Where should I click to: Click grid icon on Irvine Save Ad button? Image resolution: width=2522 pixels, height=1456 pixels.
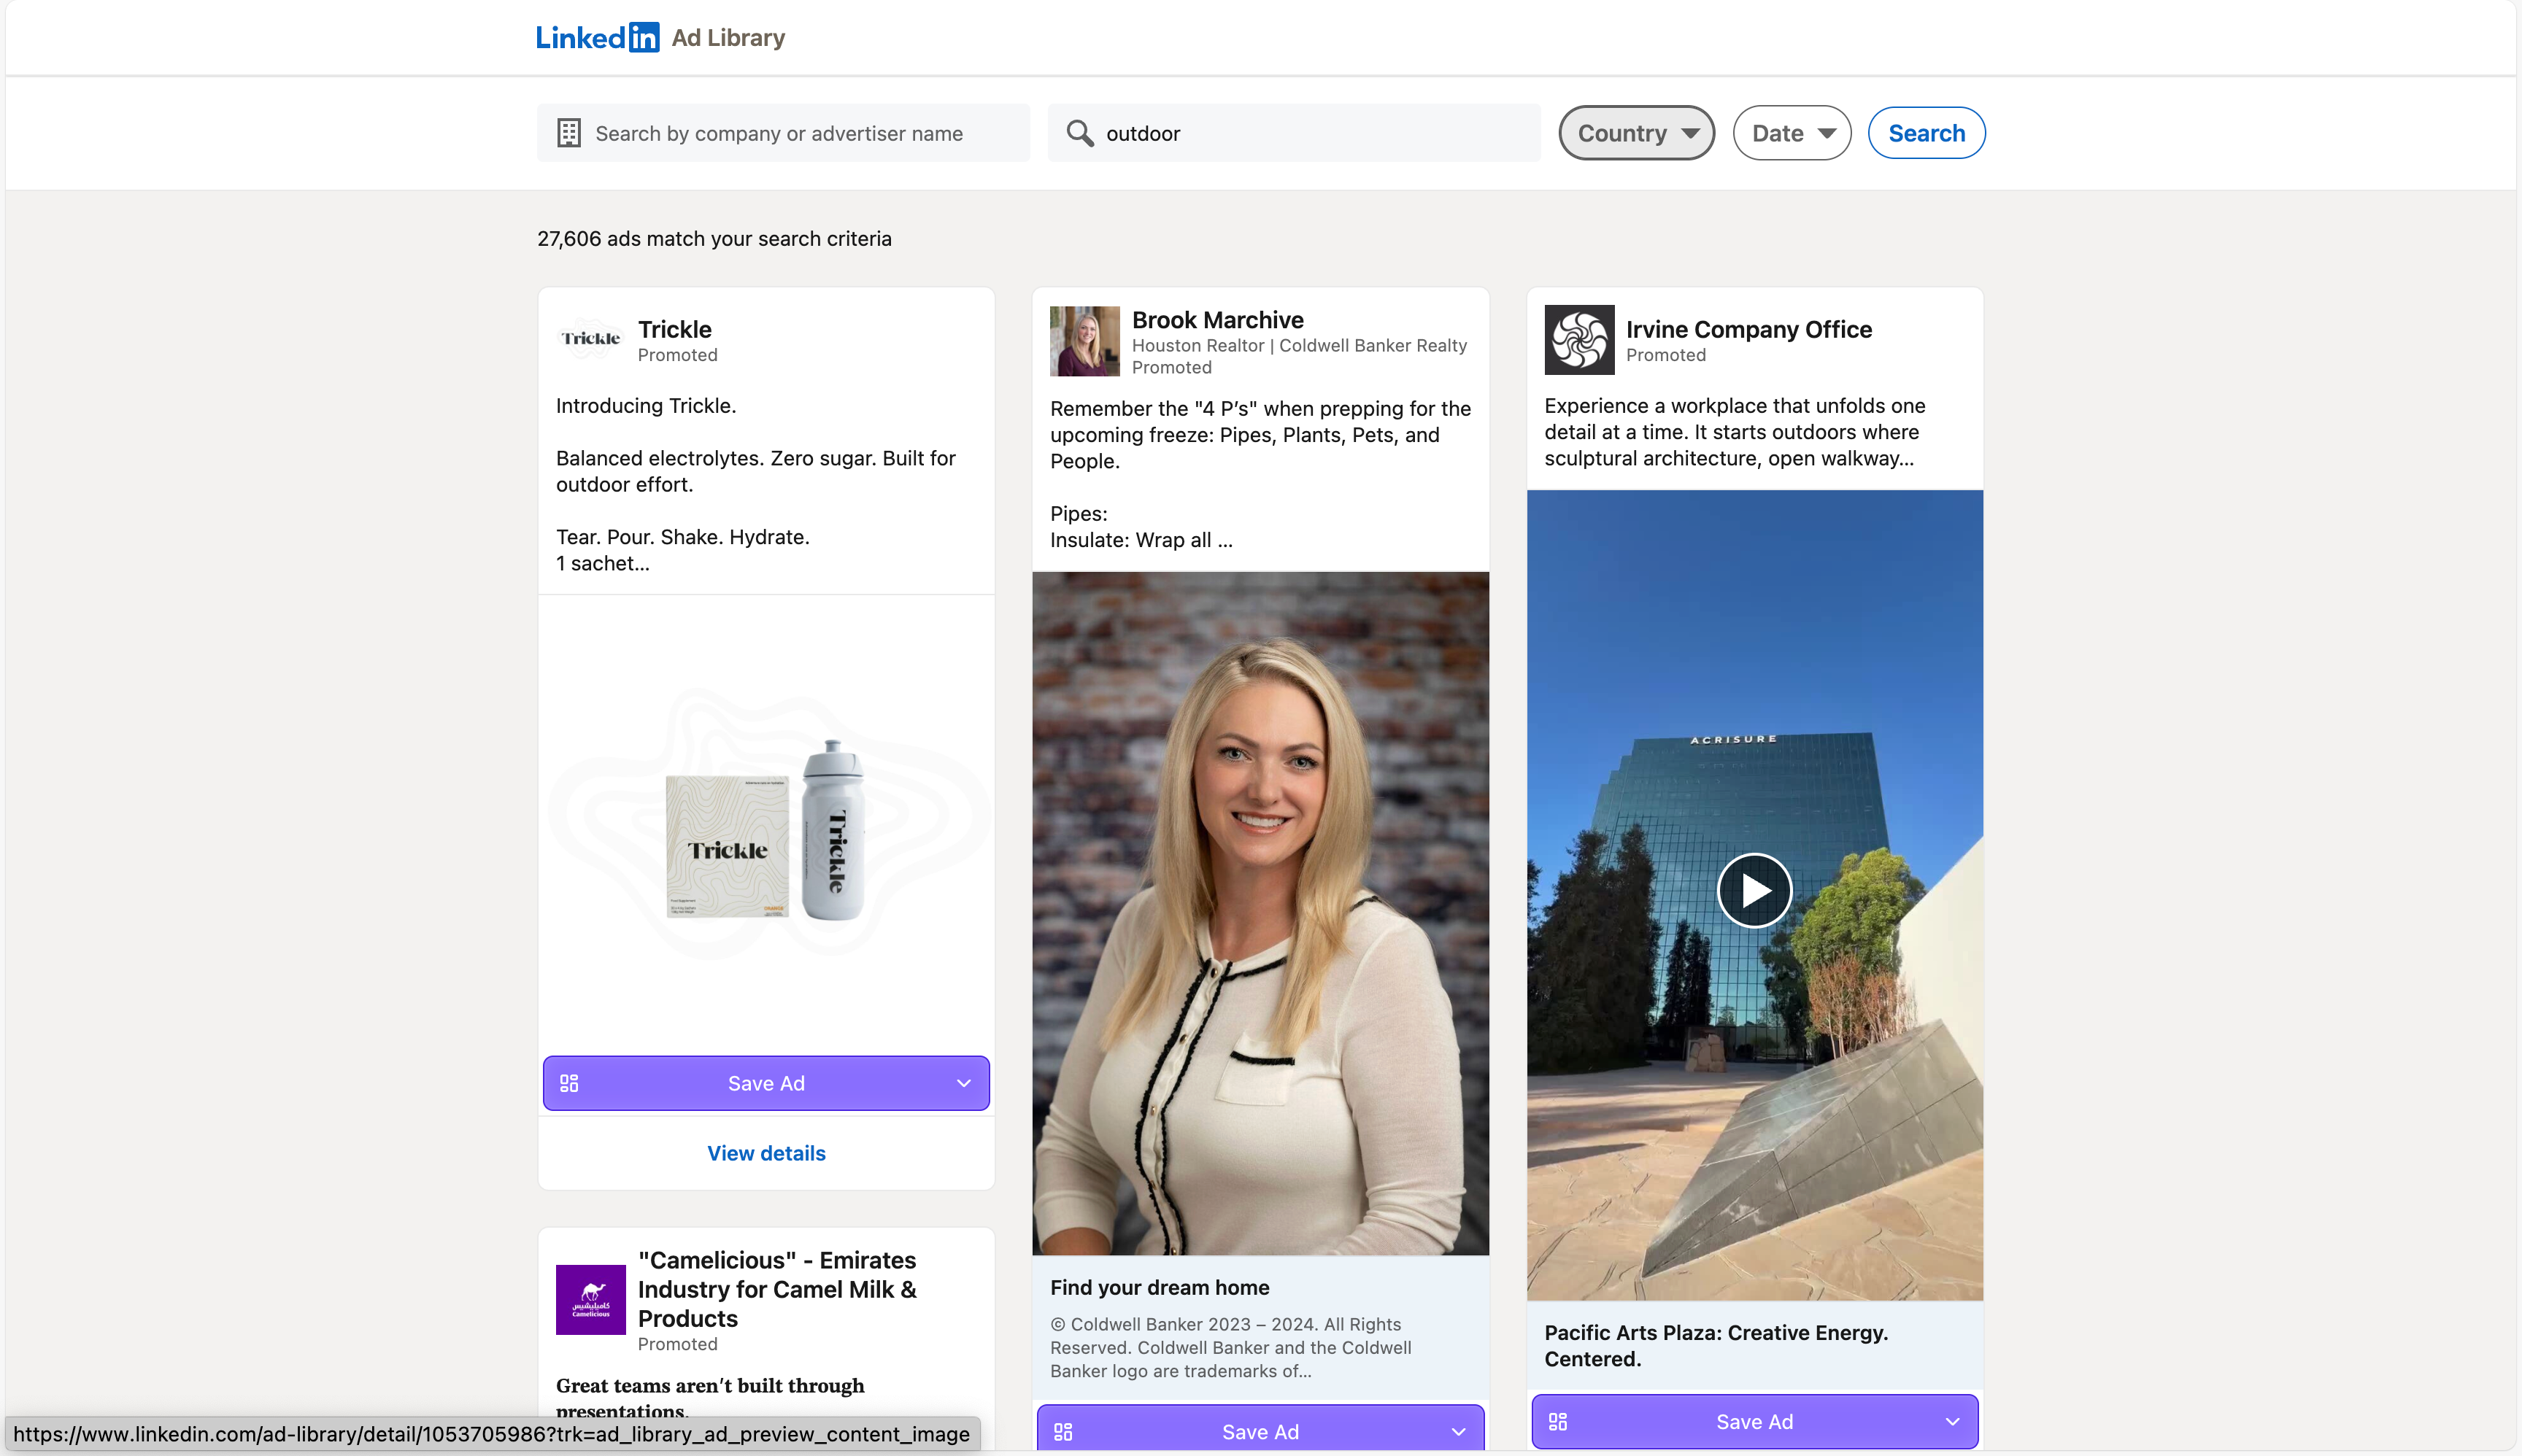[1557, 1421]
